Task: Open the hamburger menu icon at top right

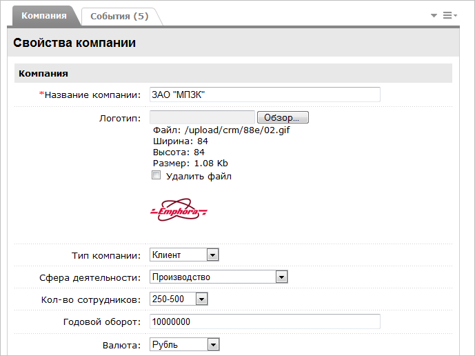Action: tap(449, 15)
